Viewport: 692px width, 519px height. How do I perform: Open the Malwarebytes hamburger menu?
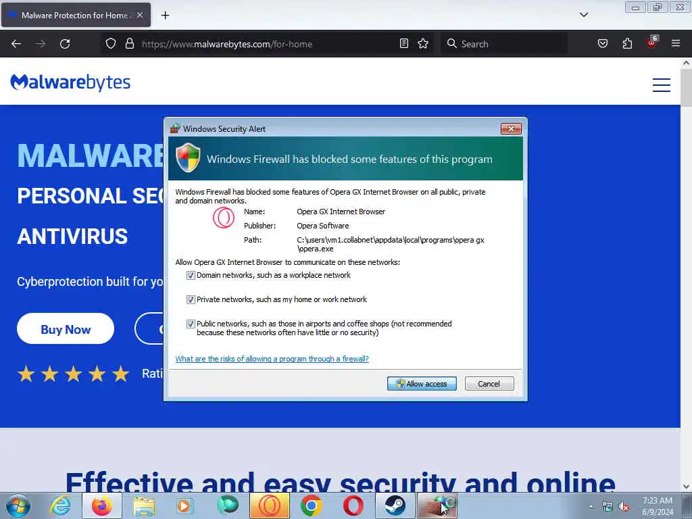661,84
